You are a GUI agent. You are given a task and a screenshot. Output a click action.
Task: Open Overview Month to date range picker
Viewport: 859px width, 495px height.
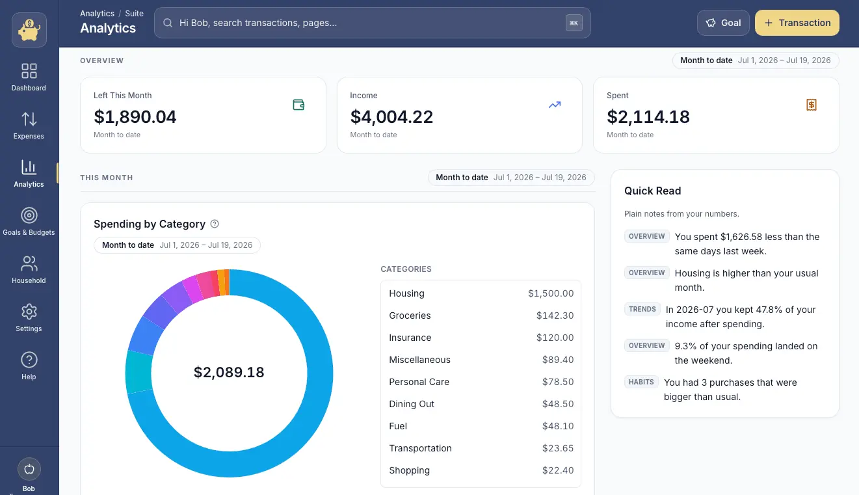pyautogui.click(x=756, y=60)
